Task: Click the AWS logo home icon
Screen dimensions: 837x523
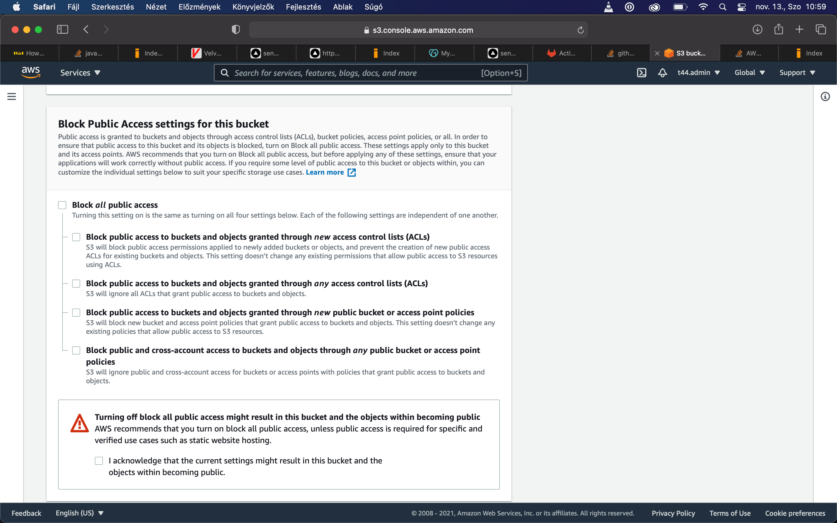Action: tap(31, 72)
